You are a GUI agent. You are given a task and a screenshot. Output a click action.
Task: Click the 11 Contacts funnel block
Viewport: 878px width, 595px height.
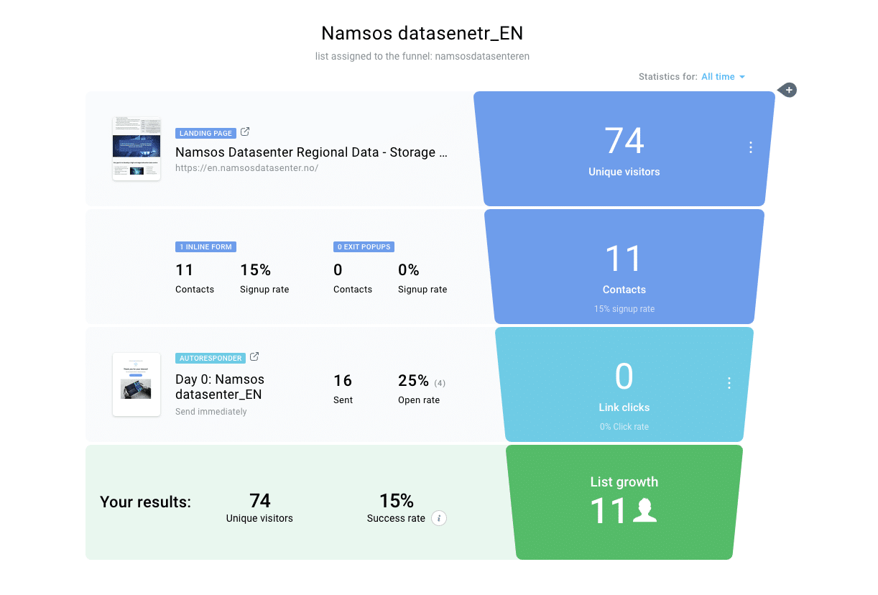624,267
